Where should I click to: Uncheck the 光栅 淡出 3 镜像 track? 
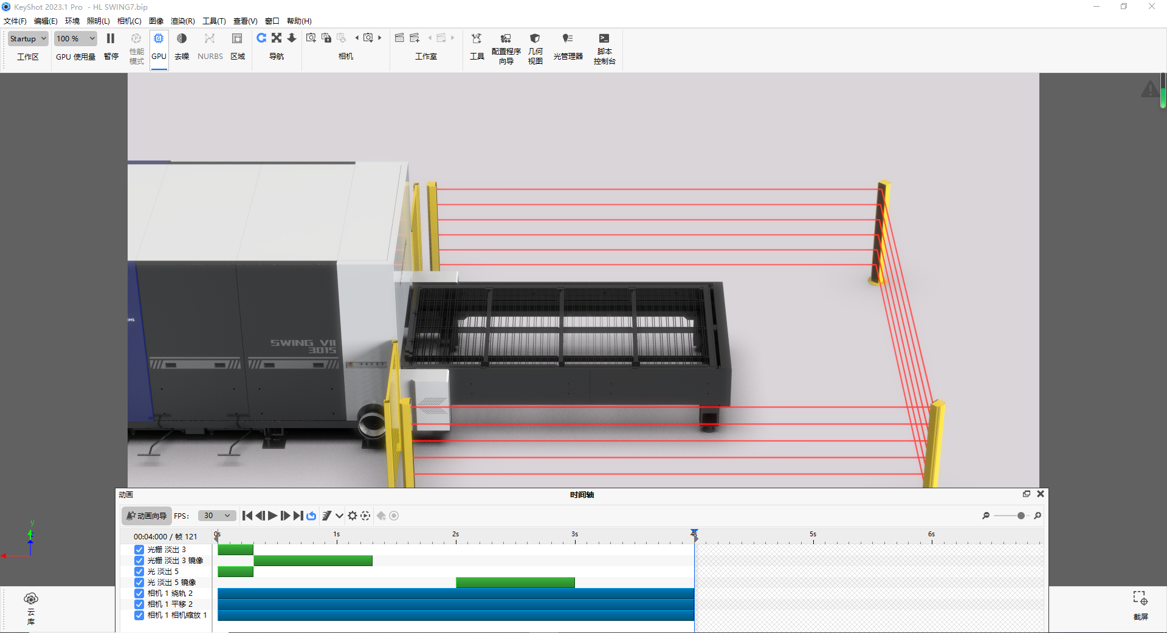(x=139, y=560)
